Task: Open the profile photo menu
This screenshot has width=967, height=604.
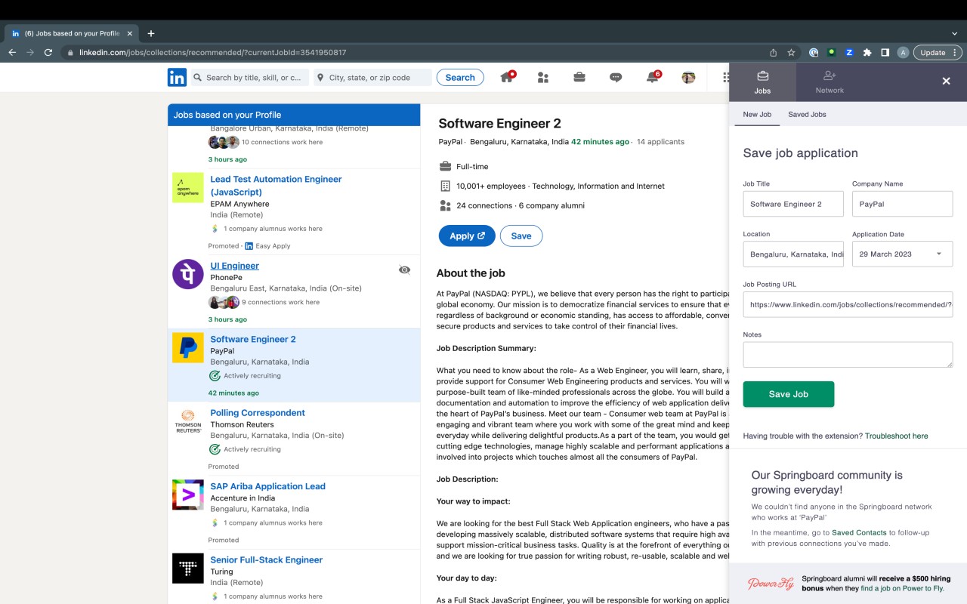Action: click(x=688, y=77)
